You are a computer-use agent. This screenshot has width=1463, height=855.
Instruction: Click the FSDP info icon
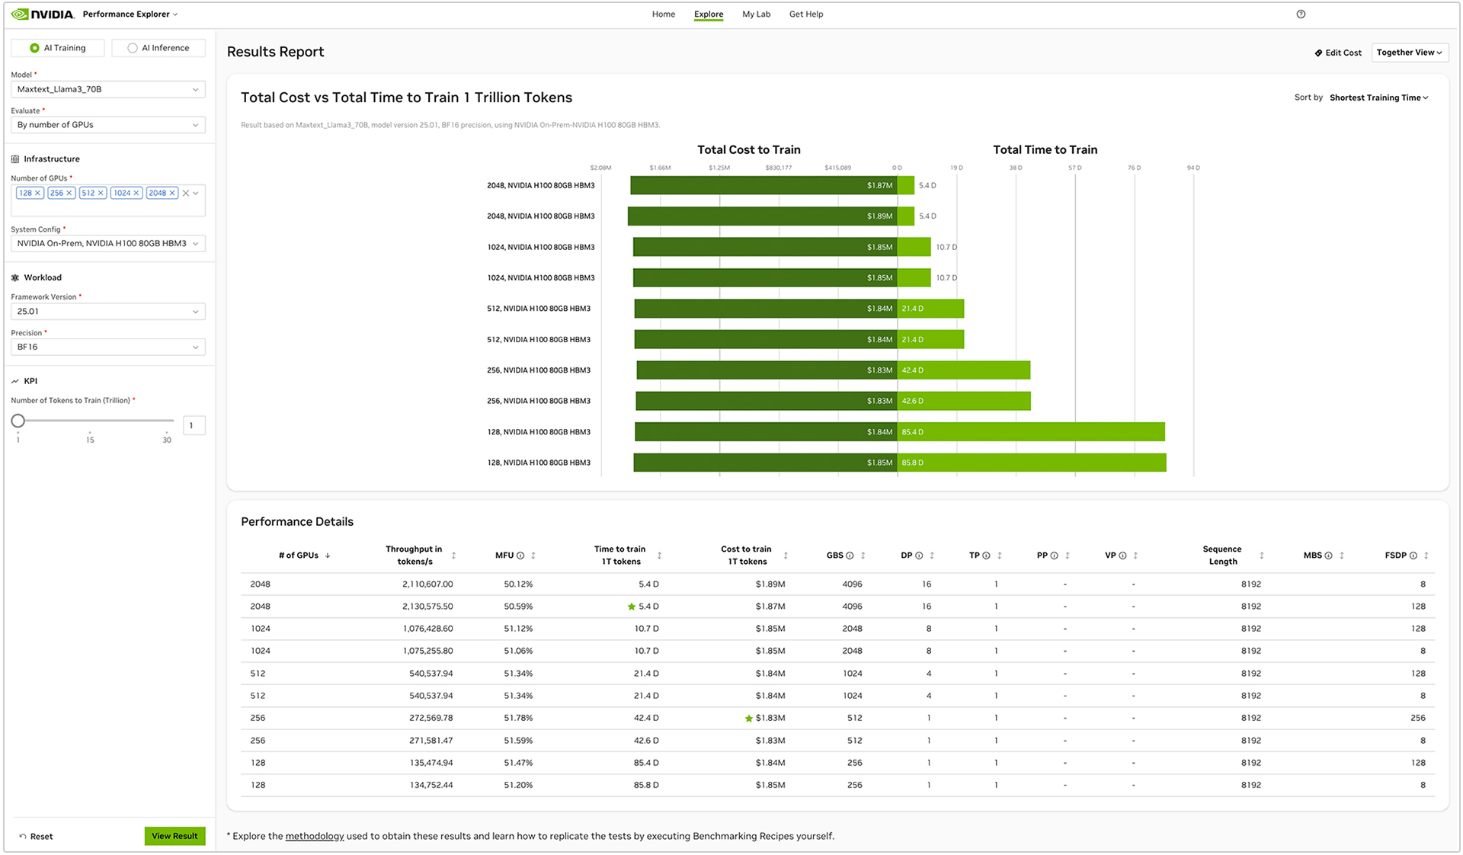(1413, 556)
